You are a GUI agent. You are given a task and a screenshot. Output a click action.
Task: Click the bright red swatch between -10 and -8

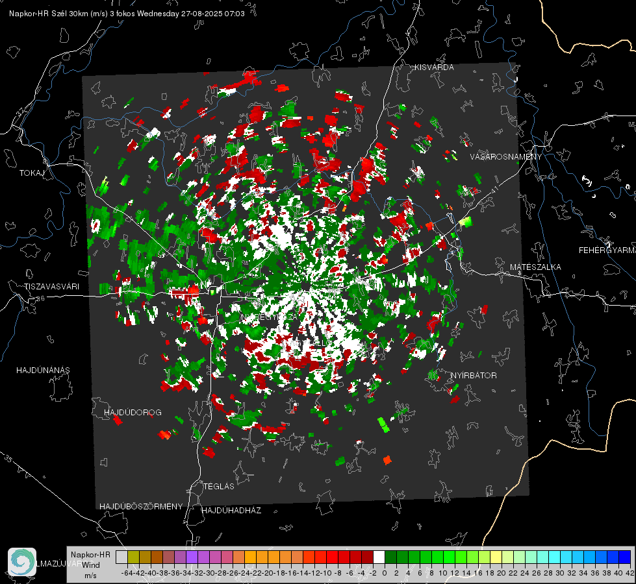[332, 557]
